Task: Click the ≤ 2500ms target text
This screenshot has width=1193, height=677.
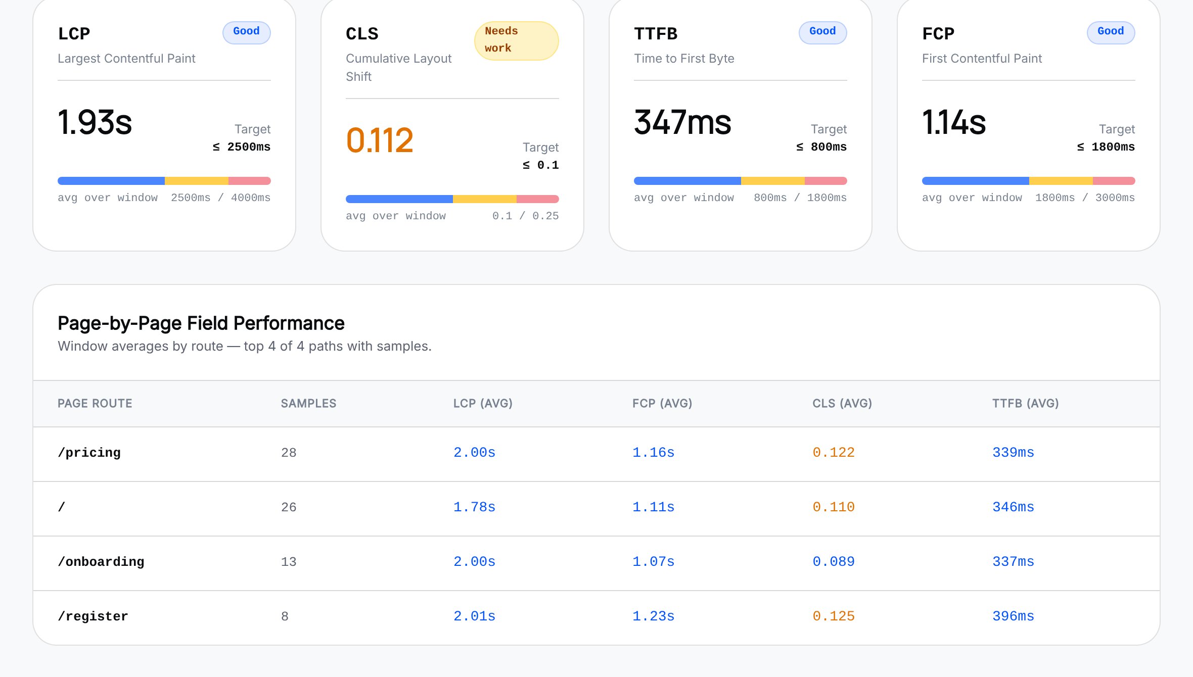Action: (x=242, y=147)
